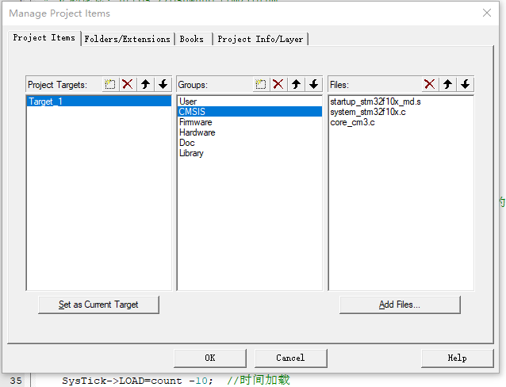Screen dimensions: 506x387
Task: Select the Doc group
Action: tap(250, 143)
